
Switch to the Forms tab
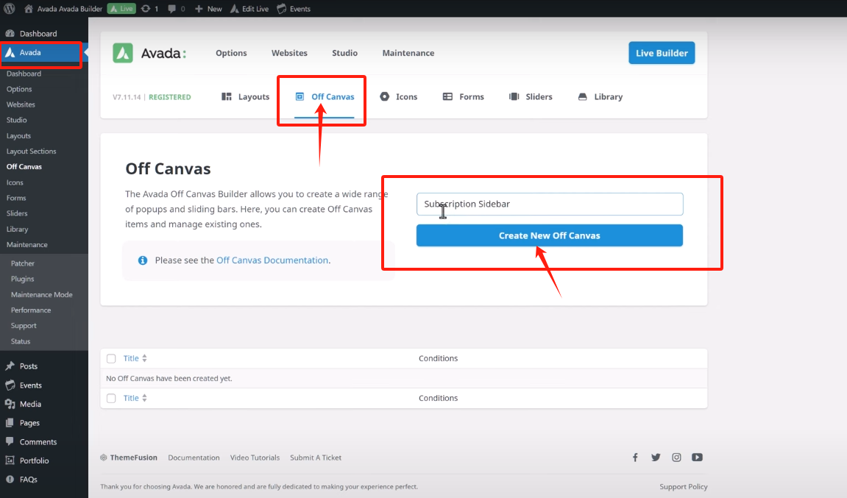coord(464,97)
